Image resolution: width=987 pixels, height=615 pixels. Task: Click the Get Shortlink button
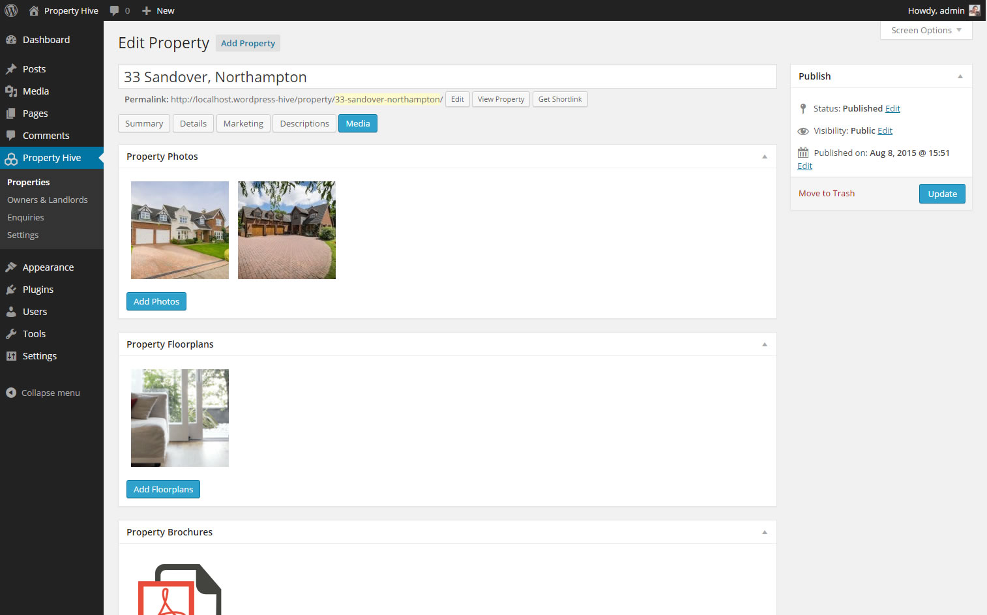560,99
